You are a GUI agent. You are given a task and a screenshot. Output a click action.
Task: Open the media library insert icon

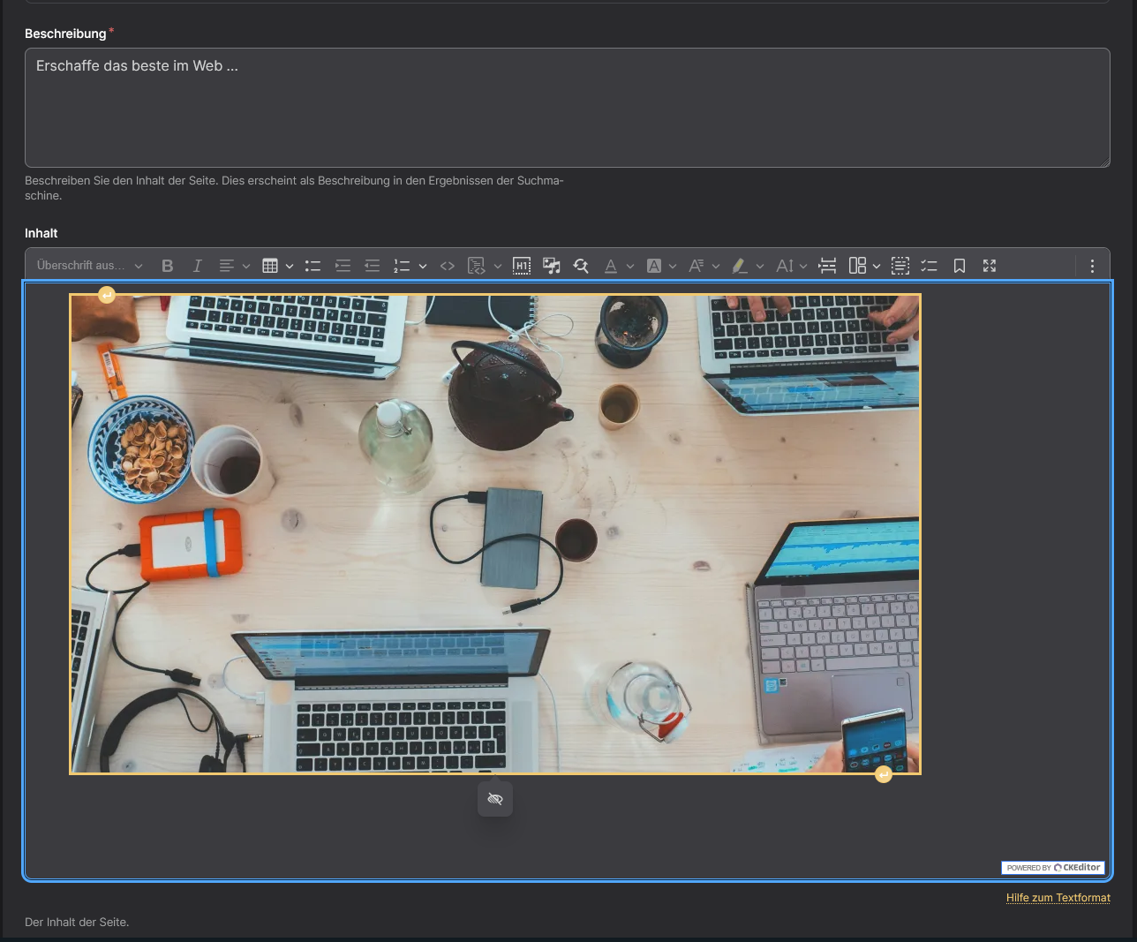click(552, 266)
